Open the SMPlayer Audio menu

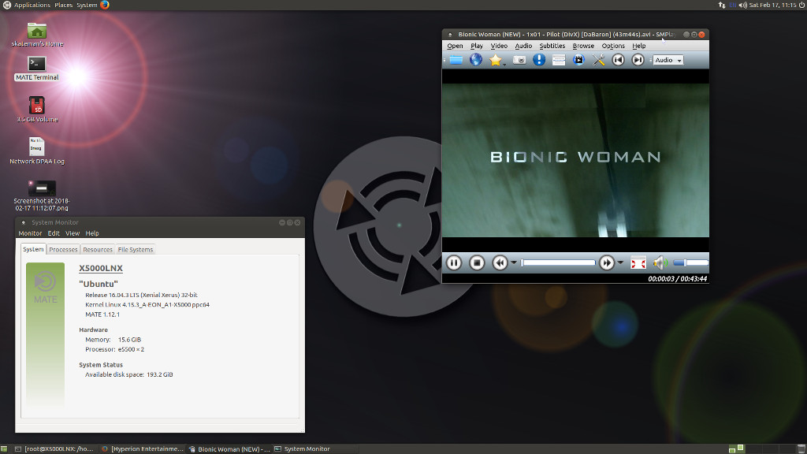click(523, 46)
